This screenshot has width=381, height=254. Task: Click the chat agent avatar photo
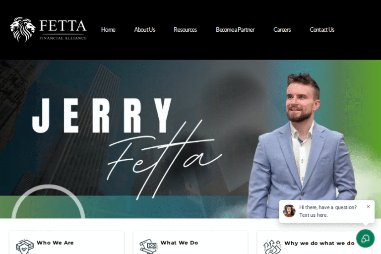289,211
